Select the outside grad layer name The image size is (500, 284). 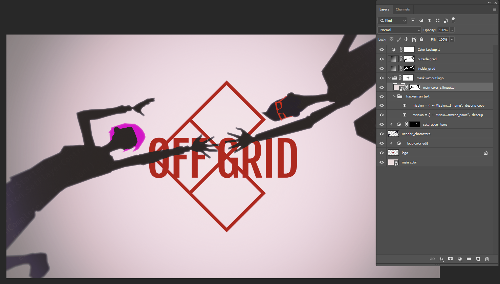tap(427, 59)
